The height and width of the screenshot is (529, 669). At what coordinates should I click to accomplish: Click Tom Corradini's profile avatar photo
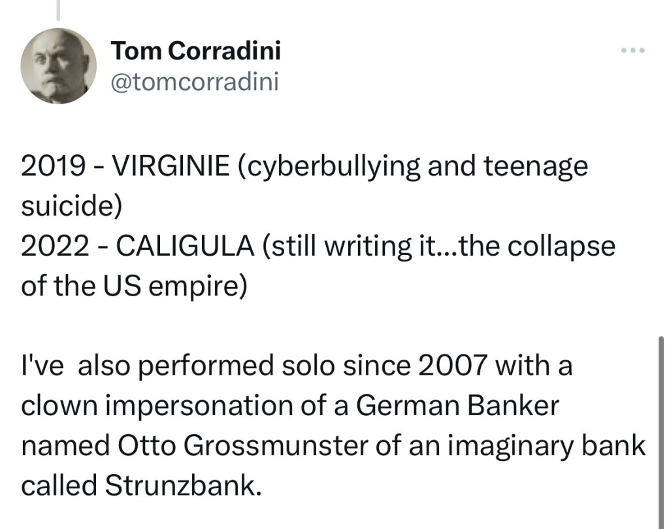point(59,66)
